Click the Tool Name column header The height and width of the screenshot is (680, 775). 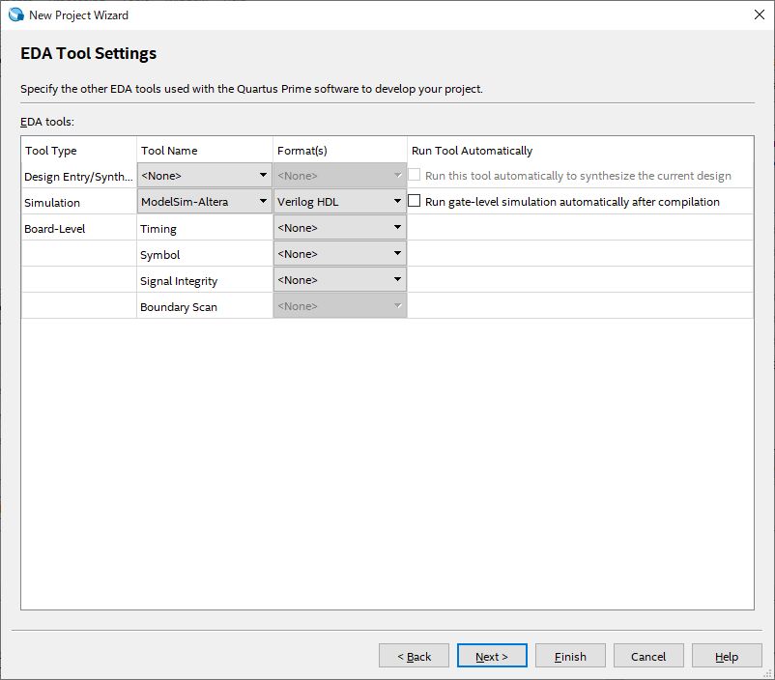(x=169, y=151)
